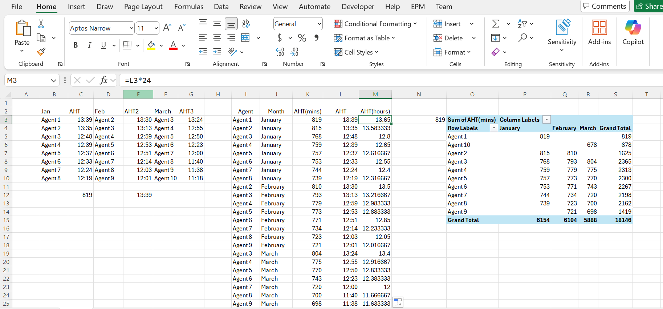Click the AutoSum sigma icon
663x309 pixels.
point(496,24)
